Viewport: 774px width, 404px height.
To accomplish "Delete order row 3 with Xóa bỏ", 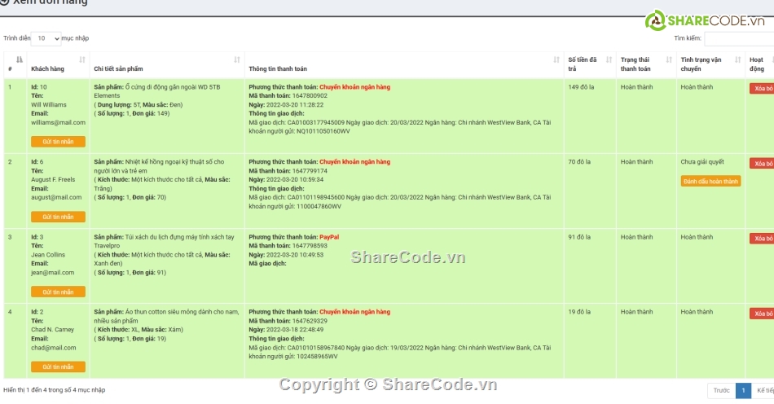I will click(762, 239).
